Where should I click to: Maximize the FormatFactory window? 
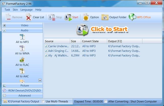coord(147,3)
